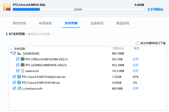Uncheck PTC.LICENSE.WINDOWS-SSQ.7z checkbox
This screenshot has width=169, height=112.
(18, 65)
